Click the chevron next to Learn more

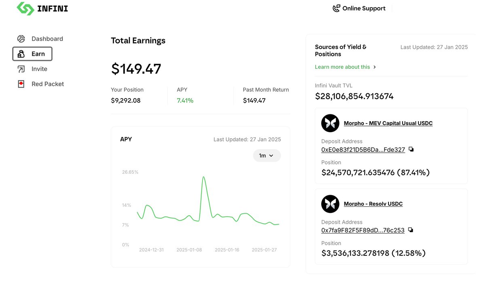click(375, 67)
